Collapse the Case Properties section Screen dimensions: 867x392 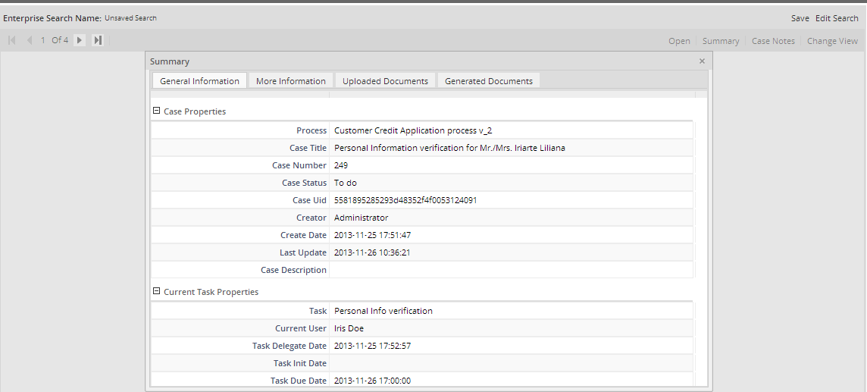(157, 111)
